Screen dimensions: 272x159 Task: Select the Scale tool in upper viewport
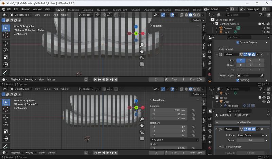(x=6, y=57)
